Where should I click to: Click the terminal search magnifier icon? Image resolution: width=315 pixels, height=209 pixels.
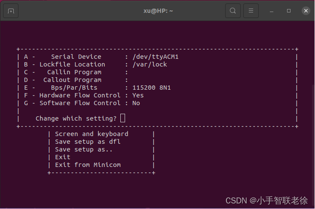[x=233, y=11]
